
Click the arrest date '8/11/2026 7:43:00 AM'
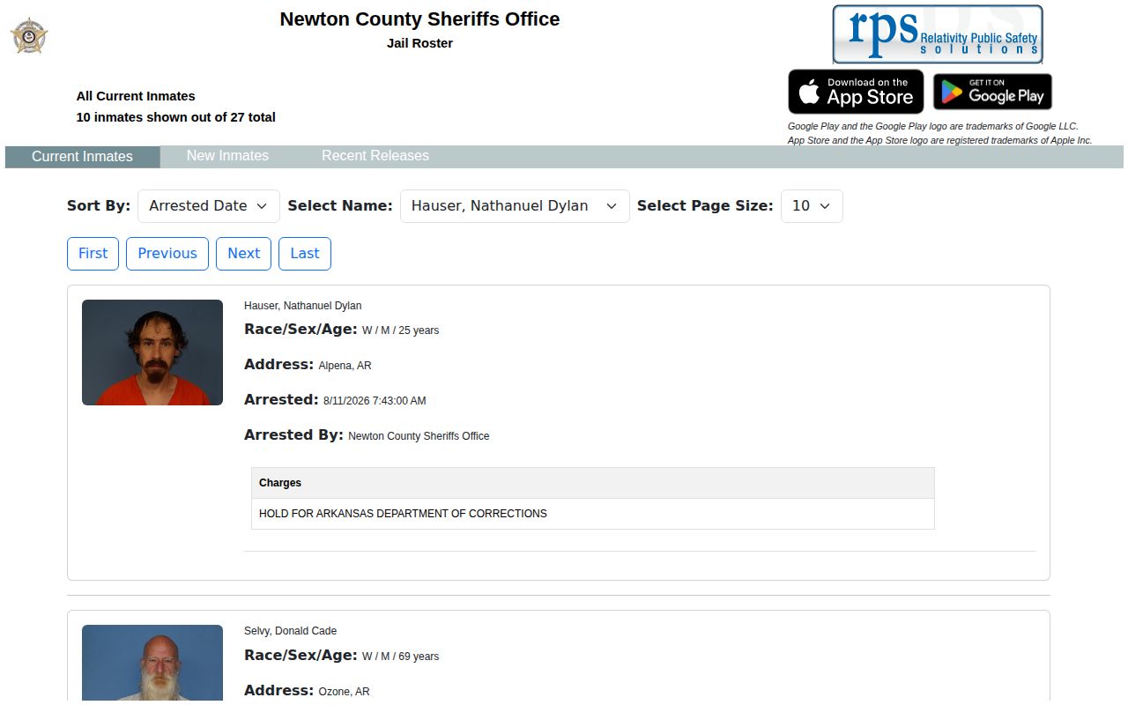[375, 401]
